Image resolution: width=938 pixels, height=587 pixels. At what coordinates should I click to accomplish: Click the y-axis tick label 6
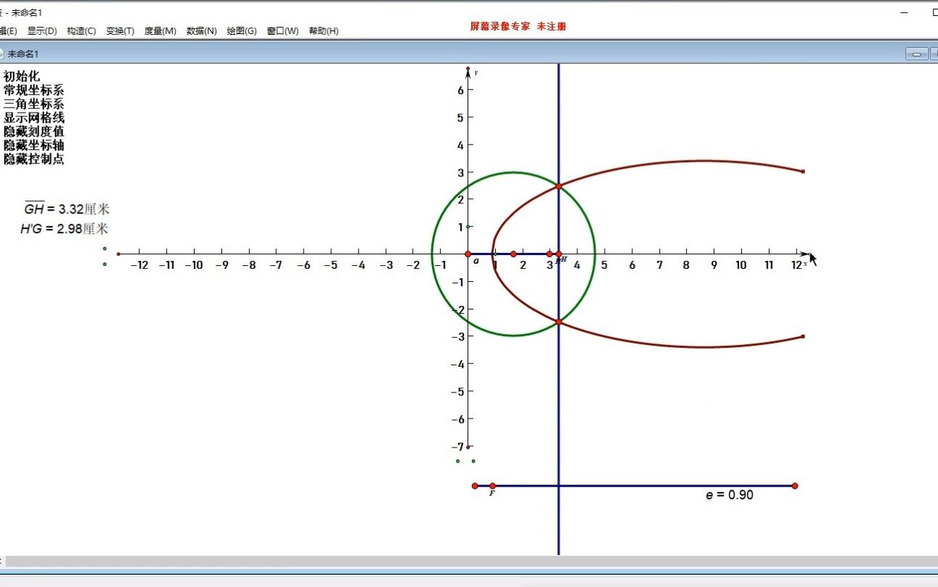coord(460,89)
